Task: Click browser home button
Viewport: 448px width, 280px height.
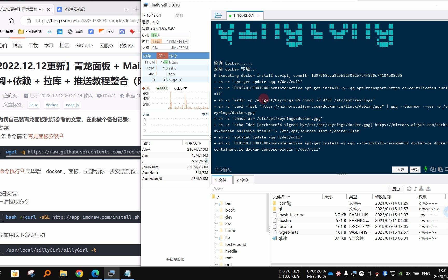Action: coord(11,21)
